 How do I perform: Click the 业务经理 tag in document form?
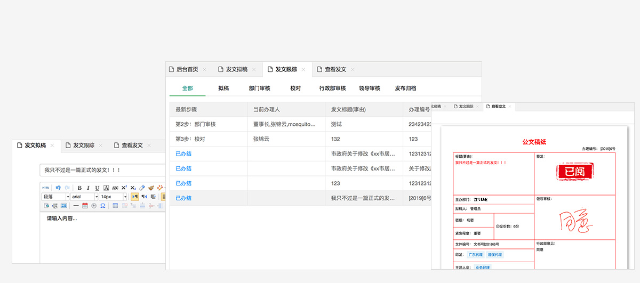483,268
